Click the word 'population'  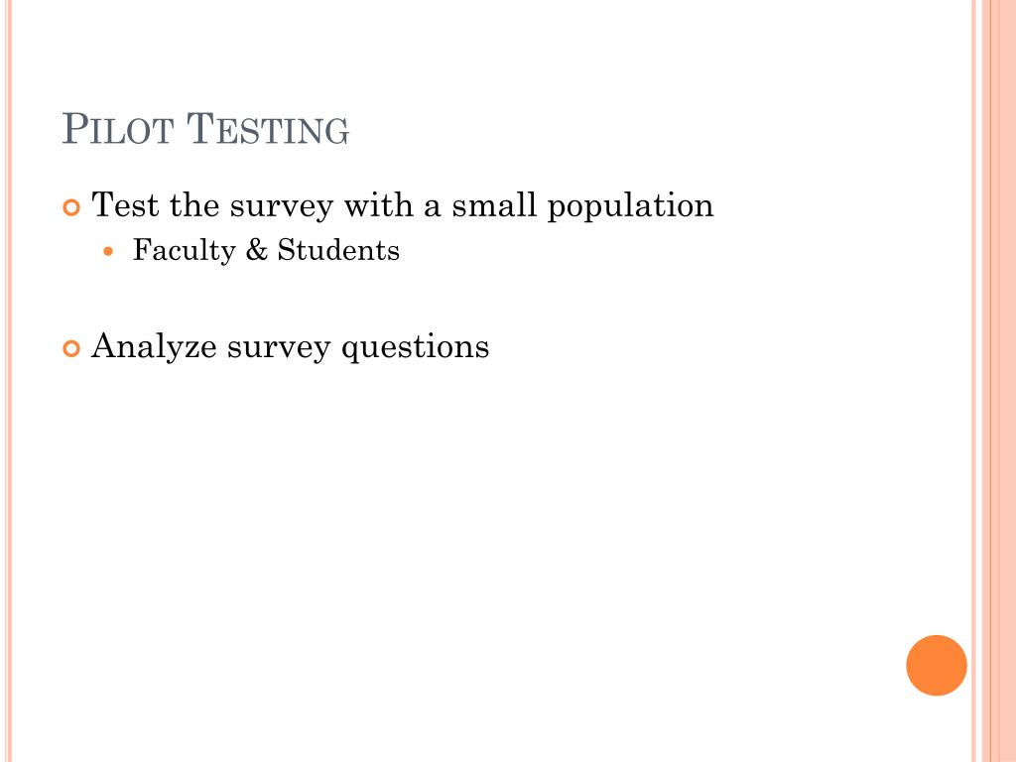click(x=630, y=206)
